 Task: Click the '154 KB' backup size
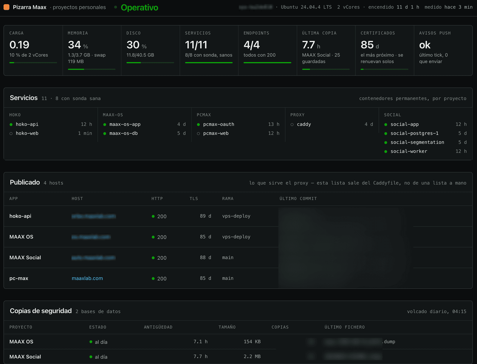pyautogui.click(x=252, y=342)
